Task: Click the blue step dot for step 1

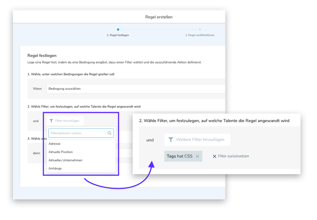Action: 118,30
